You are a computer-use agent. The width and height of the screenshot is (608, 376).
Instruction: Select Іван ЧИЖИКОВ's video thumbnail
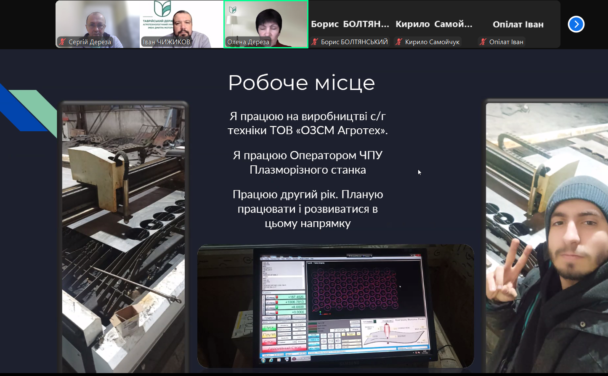182,24
